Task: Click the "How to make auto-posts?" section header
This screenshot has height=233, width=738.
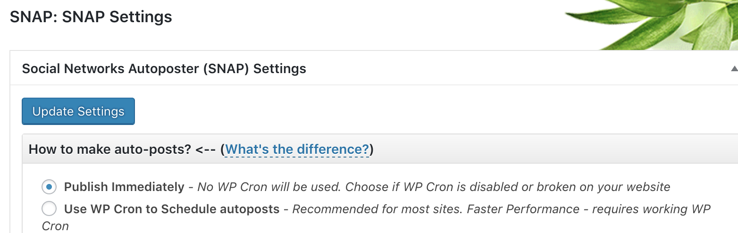Action: 109,150
